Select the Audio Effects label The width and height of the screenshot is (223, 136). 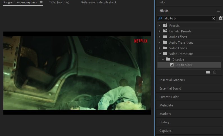[178, 37]
